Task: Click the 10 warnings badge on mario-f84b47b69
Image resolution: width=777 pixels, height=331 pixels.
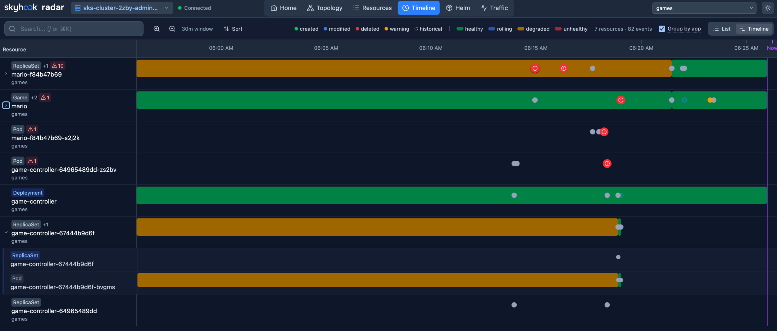Action: tap(58, 66)
